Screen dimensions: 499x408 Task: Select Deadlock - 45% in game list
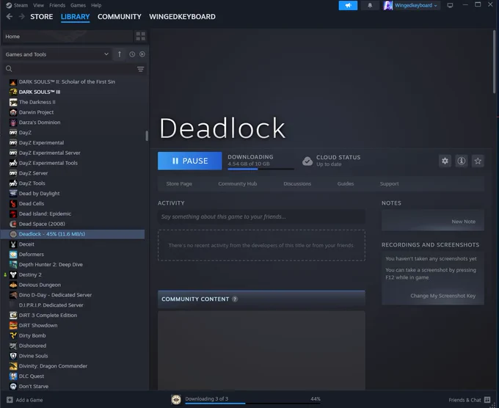[73, 234]
